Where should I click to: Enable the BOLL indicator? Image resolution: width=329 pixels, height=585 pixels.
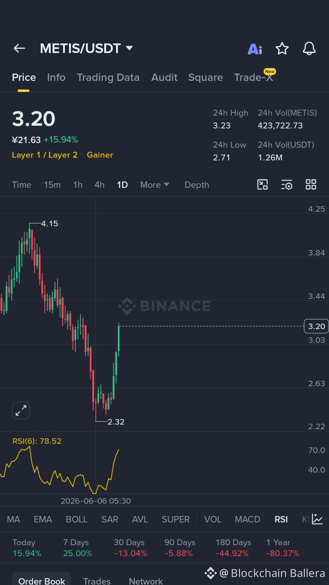click(x=77, y=519)
